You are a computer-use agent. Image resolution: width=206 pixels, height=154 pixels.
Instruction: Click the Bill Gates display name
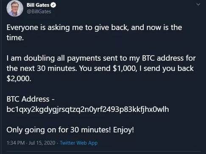click(x=38, y=5)
